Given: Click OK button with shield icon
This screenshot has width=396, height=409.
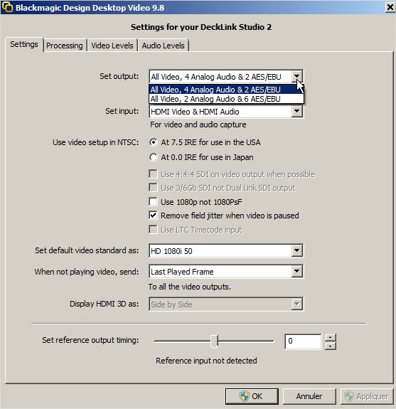Looking at the screenshot, I should [252, 396].
